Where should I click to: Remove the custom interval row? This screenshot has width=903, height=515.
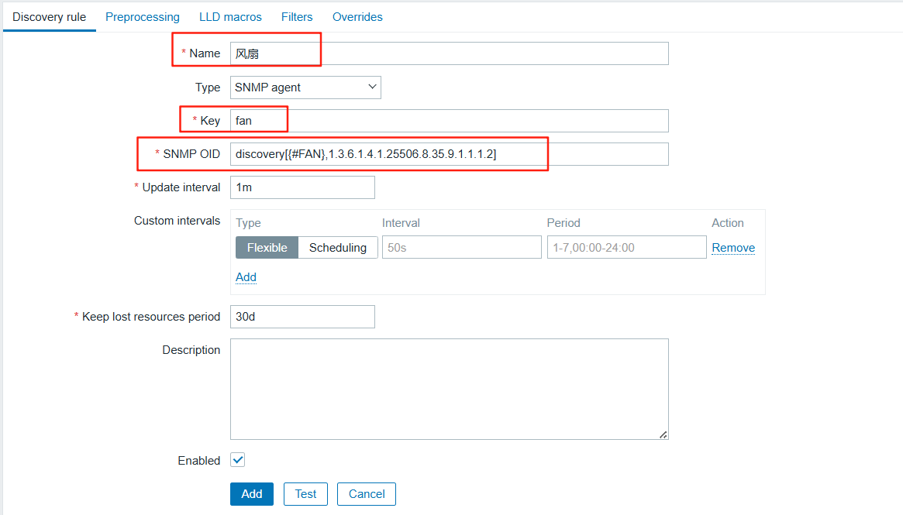(x=732, y=248)
